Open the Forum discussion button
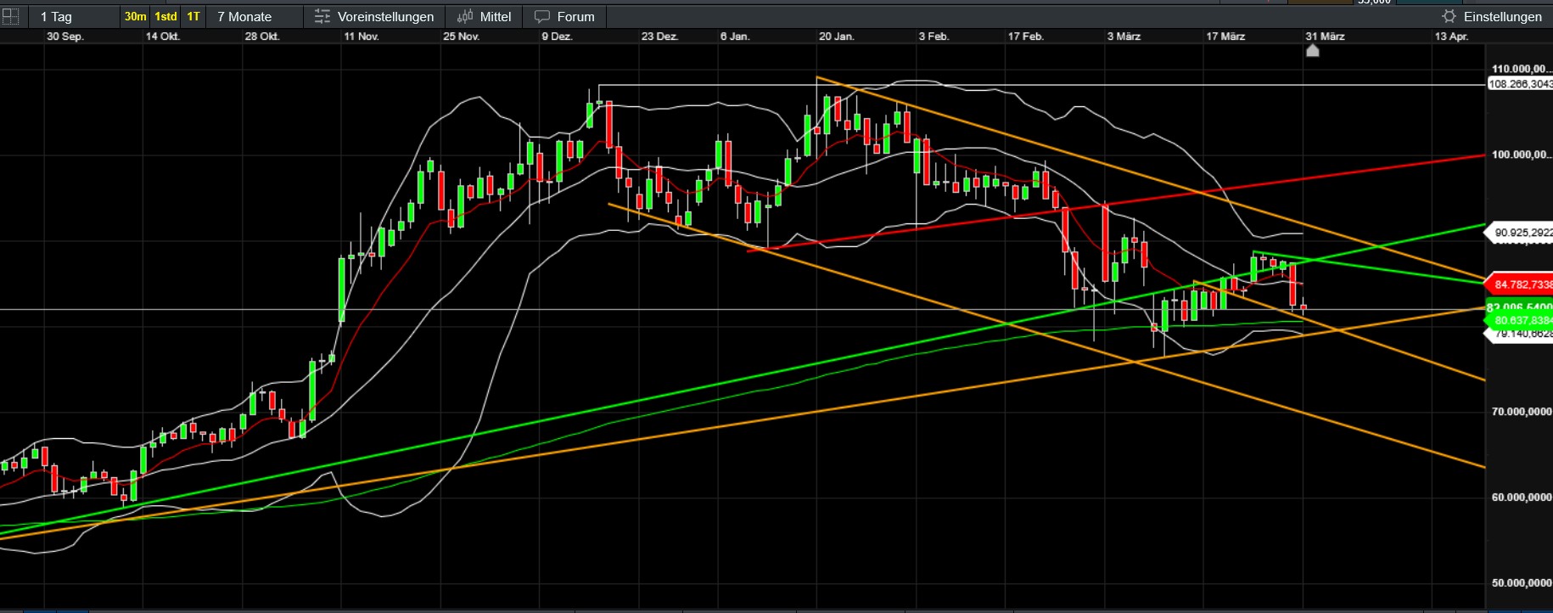Image resolution: width=1553 pixels, height=613 pixels. point(564,16)
